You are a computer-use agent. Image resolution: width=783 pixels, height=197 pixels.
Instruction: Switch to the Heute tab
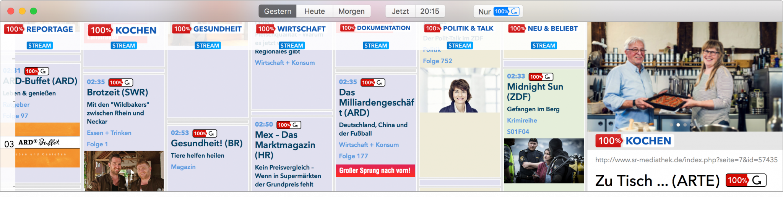(315, 11)
